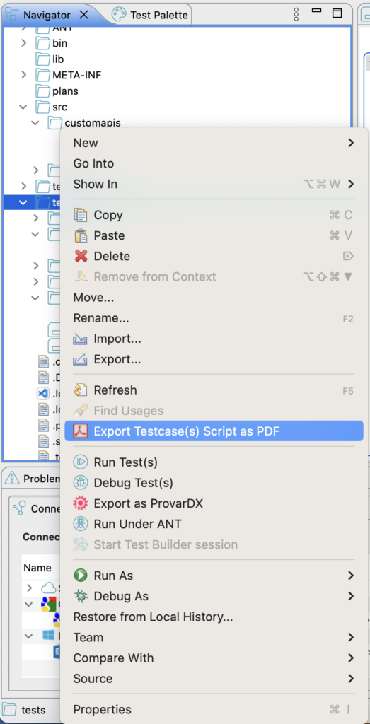Viewport: 370px width, 724px height.
Task: Click the green Run As icon
Action: click(x=81, y=576)
